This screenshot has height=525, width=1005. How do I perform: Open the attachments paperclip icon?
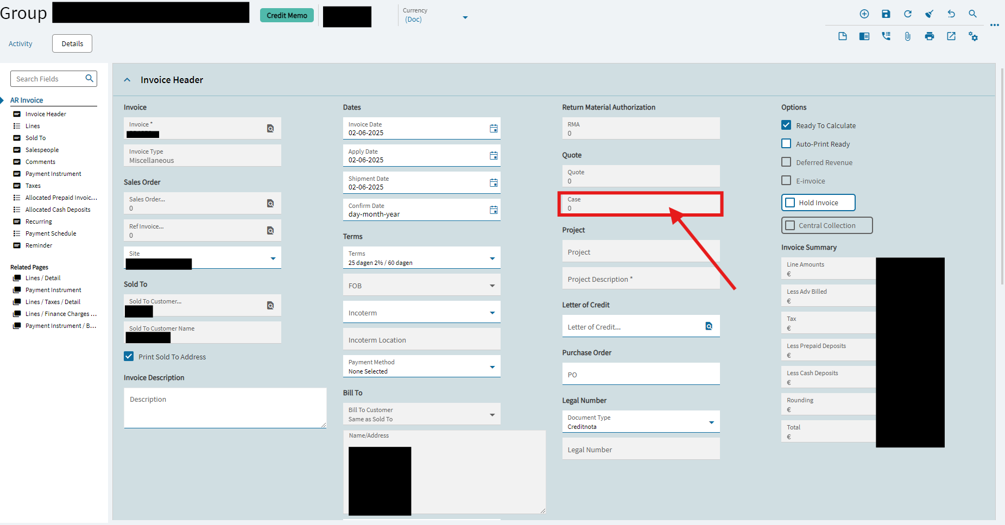[907, 36]
